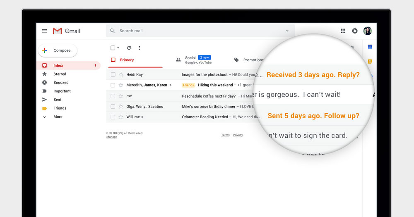The height and width of the screenshot is (217, 414).
Task: Click the Primary tab inbox icon
Action: (113, 60)
